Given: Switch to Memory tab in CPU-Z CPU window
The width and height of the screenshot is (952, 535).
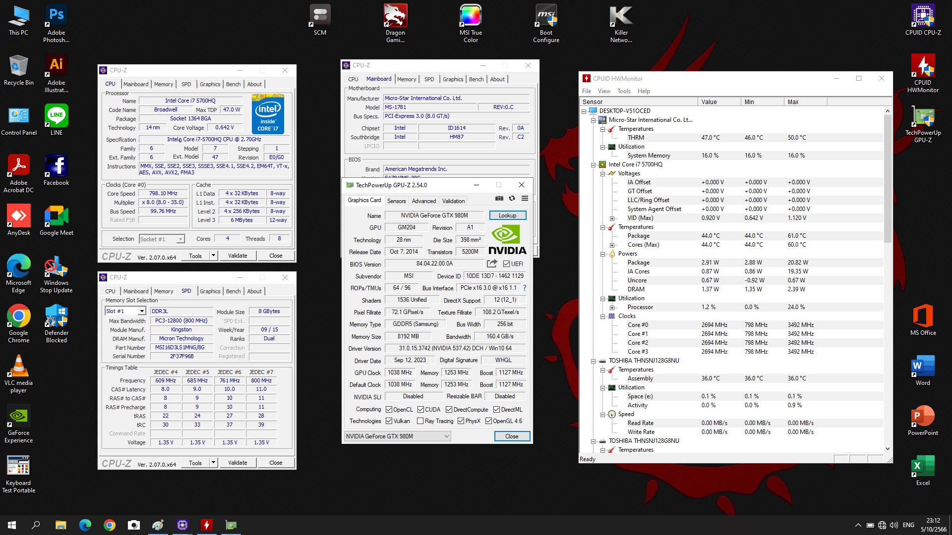Looking at the screenshot, I should 164,84.
